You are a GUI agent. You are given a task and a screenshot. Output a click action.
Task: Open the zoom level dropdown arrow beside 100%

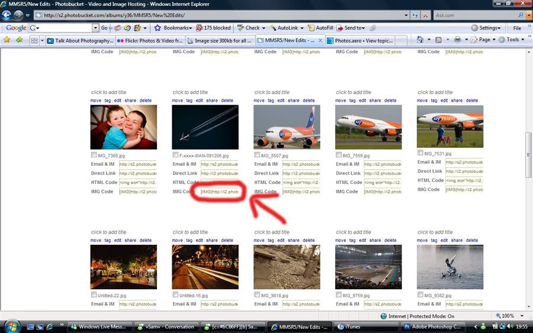click(x=522, y=316)
